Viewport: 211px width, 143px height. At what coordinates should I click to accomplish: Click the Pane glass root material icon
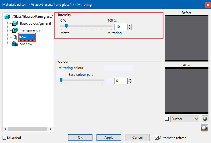click(x=7, y=17)
